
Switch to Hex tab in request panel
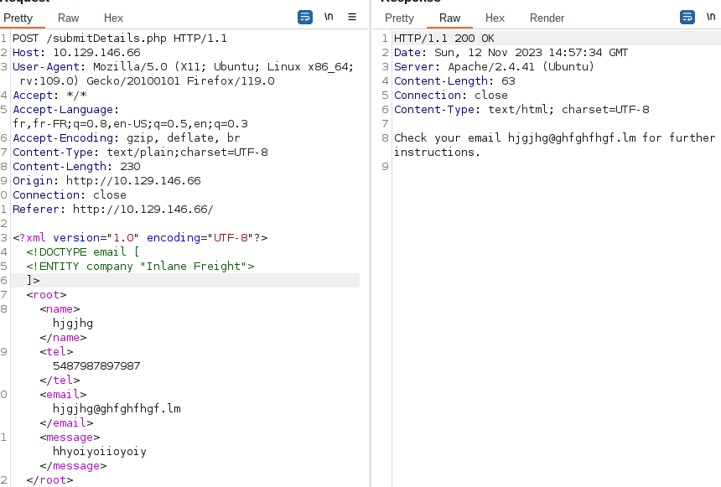[x=113, y=18]
